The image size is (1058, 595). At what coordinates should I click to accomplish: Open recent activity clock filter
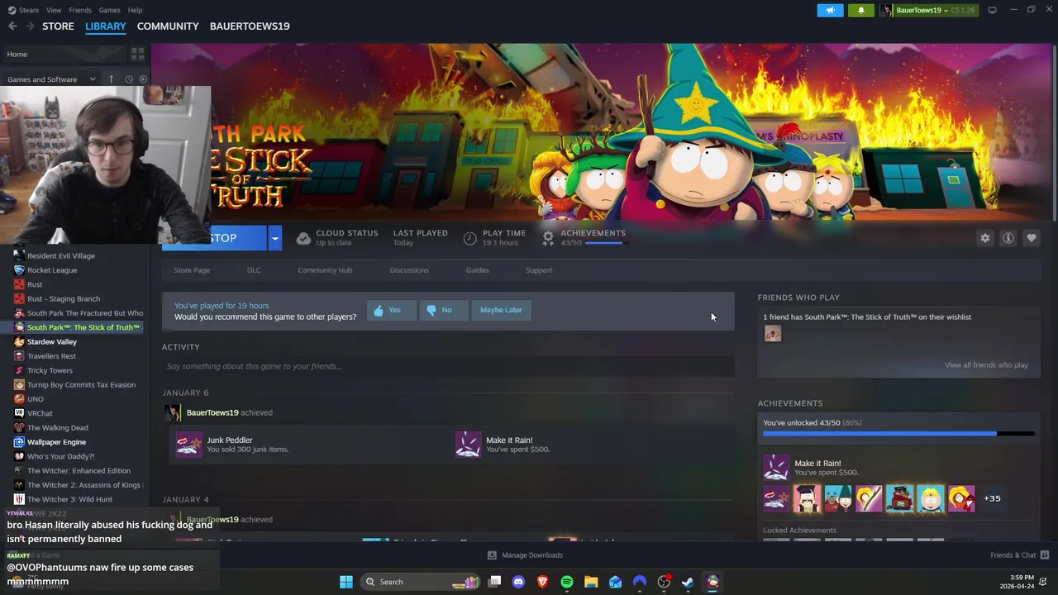point(128,79)
